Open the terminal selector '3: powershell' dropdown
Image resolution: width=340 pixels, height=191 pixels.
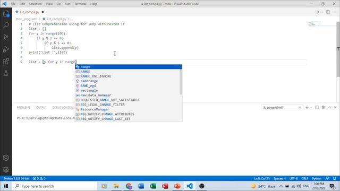pyautogui.click(x=282, y=107)
